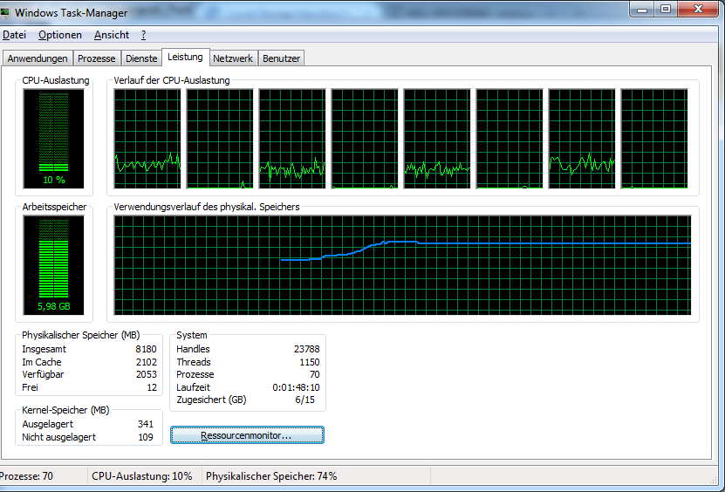
Task: Switch to the Anwendungen tab
Action: pos(38,58)
